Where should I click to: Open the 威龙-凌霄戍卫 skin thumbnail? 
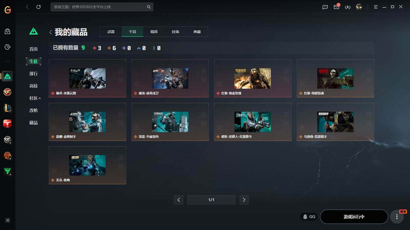click(x=170, y=78)
